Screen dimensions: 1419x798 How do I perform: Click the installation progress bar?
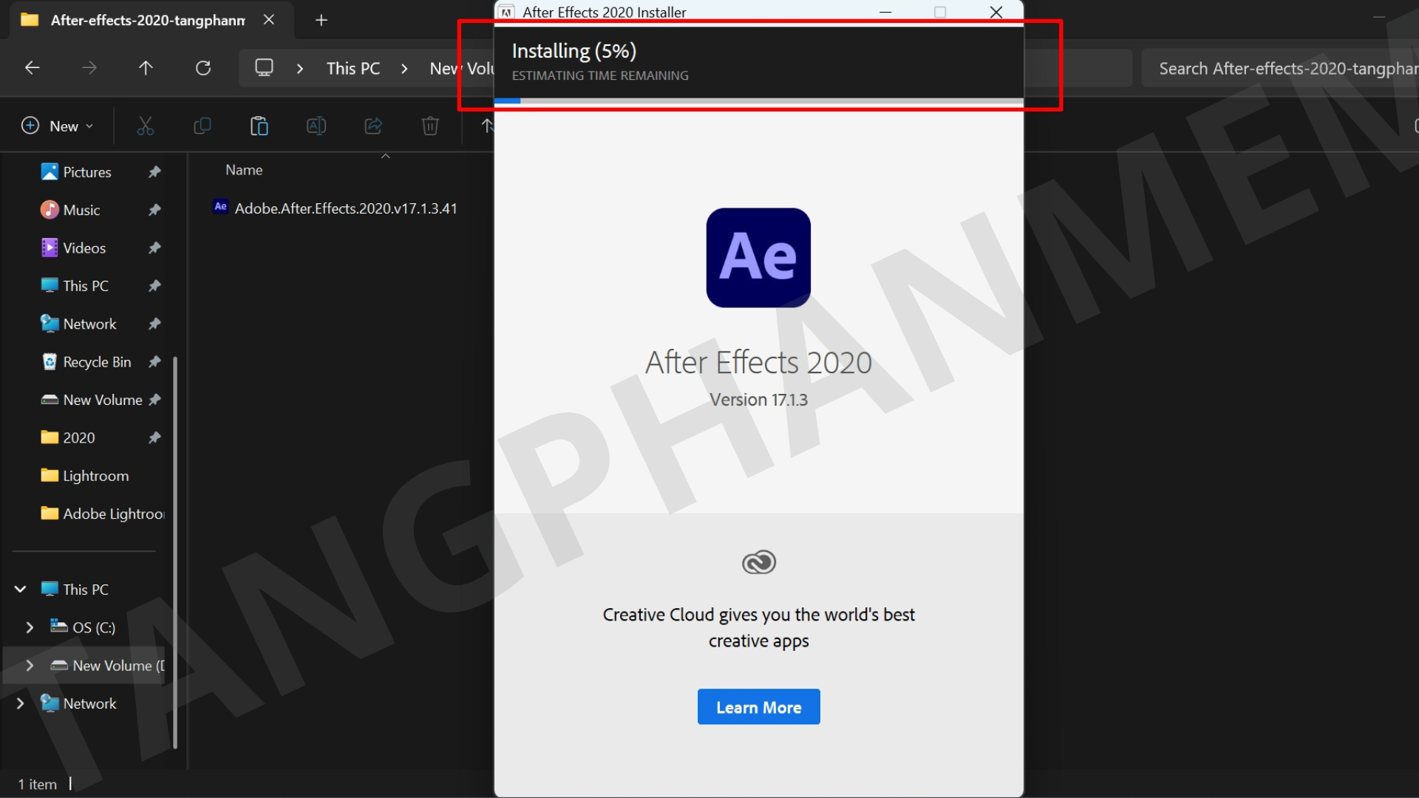pyautogui.click(x=758, y=100)
